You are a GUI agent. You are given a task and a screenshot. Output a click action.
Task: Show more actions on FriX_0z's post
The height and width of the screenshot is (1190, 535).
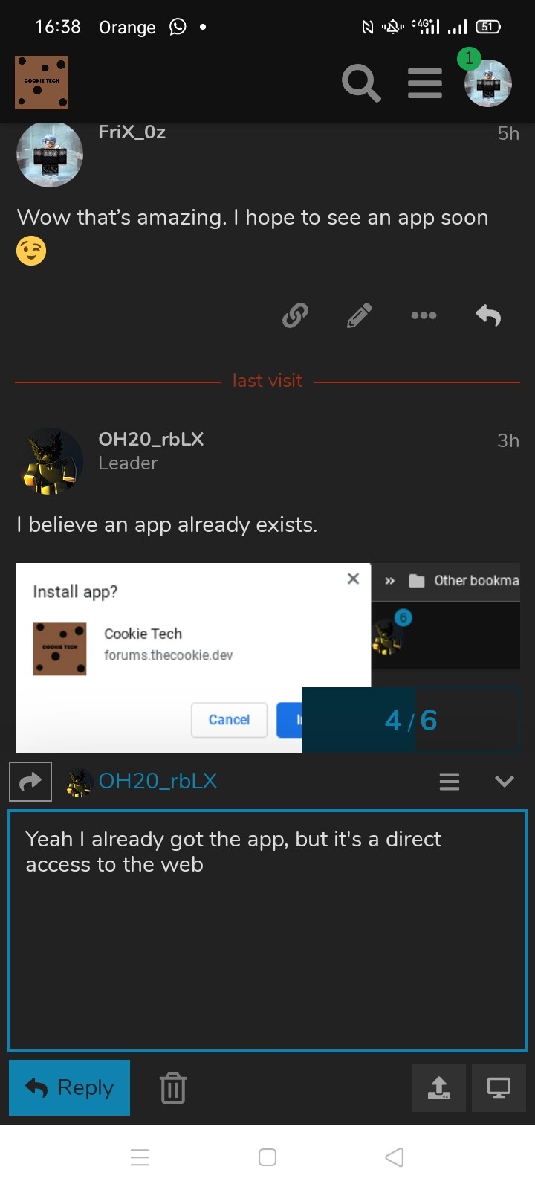(424, 315)
